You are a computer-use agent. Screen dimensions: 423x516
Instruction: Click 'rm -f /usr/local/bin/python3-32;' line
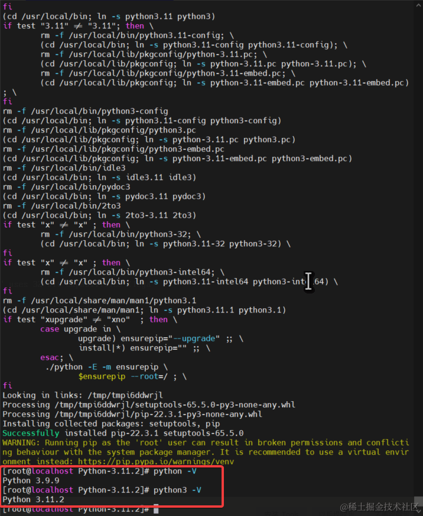point(121,235)
